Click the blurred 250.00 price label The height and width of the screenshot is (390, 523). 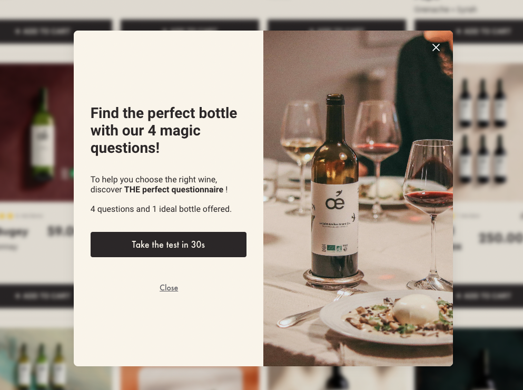click(500, 238)
